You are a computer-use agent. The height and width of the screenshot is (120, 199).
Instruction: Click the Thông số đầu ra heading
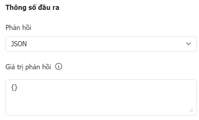coord(32,7)
